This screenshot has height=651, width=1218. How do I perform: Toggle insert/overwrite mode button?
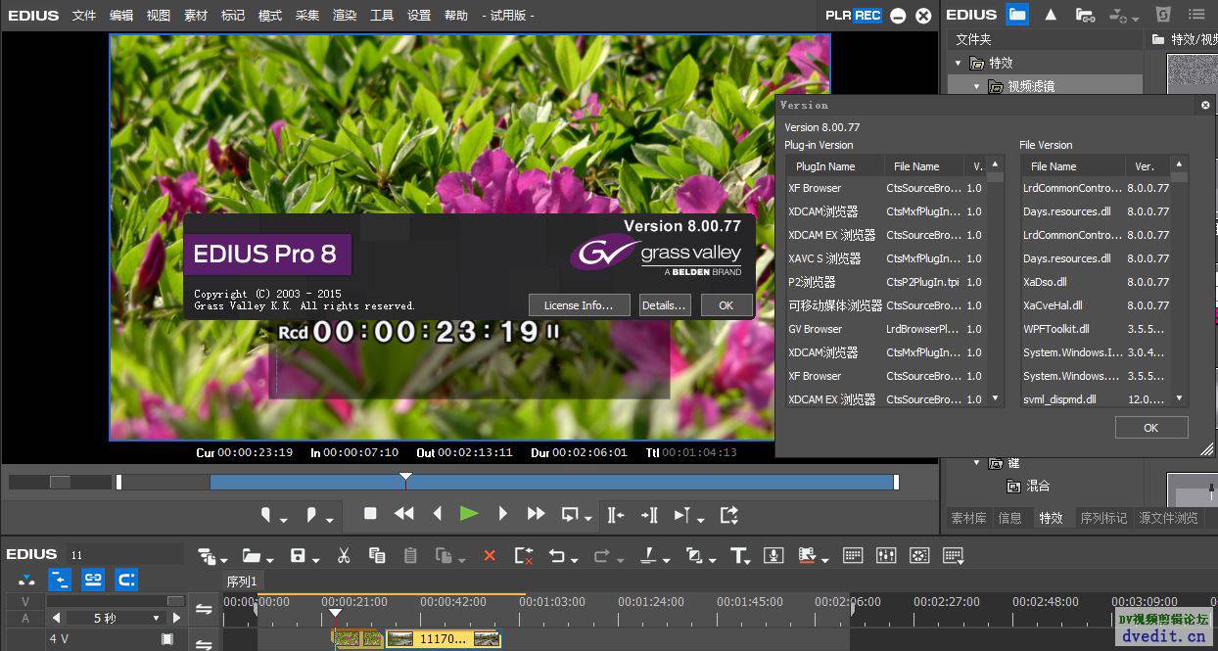point(26,580)
